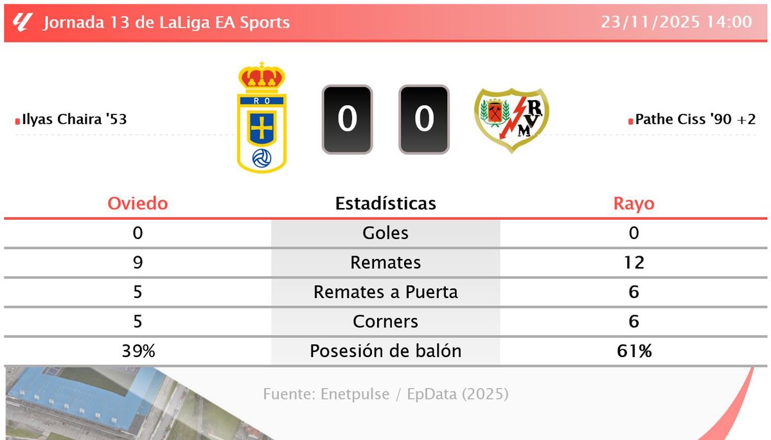
Task: Click the match date 23/11/2025 14:00
Action: coord(677,22)
